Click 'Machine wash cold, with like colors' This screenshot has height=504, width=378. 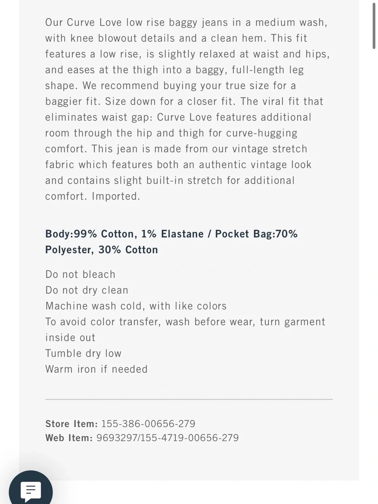136,306
